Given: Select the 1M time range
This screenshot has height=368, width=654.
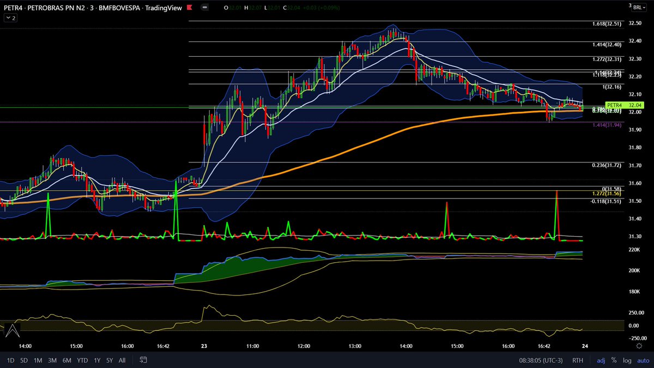Looking at the screenshot, I should [38, 360].
